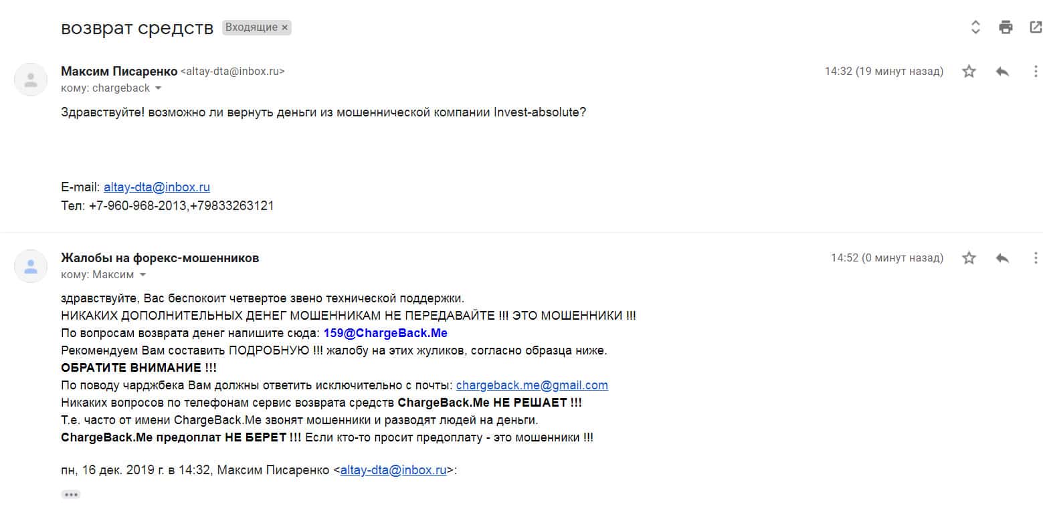Open more options for second message
Screen dimensions: 1043x517
click(x=1035, y=257)
